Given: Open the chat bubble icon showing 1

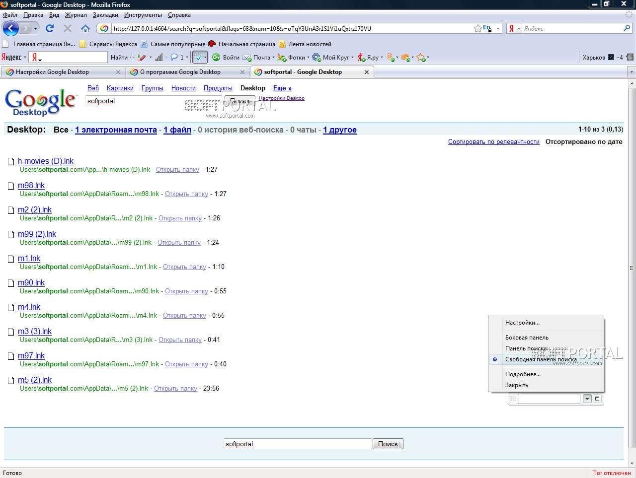Looking at the screenshot, I should tap(174, 58).
